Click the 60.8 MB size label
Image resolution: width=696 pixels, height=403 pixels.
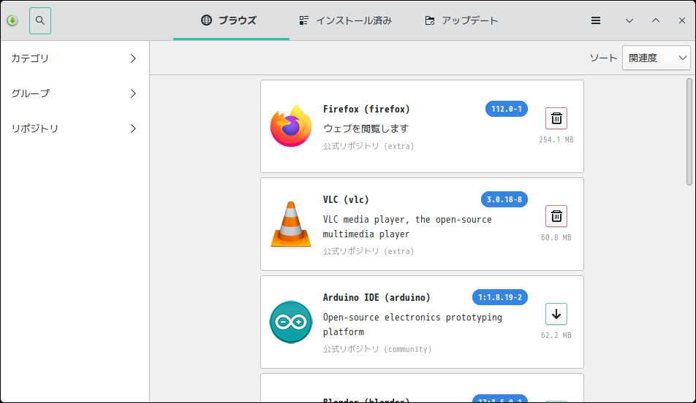pos(556,237)
